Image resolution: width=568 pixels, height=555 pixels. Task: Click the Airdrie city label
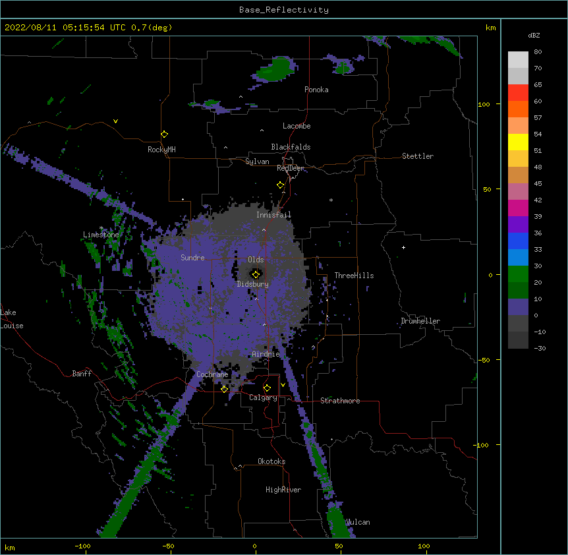pos(266,354)
